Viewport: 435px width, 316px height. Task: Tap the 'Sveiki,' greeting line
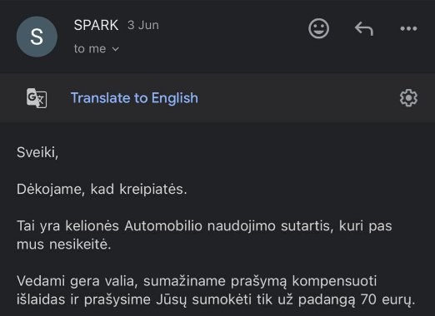click(37, 152)
